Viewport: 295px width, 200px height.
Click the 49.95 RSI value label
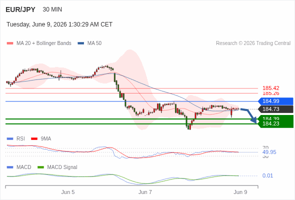click(x=269, y=152)
